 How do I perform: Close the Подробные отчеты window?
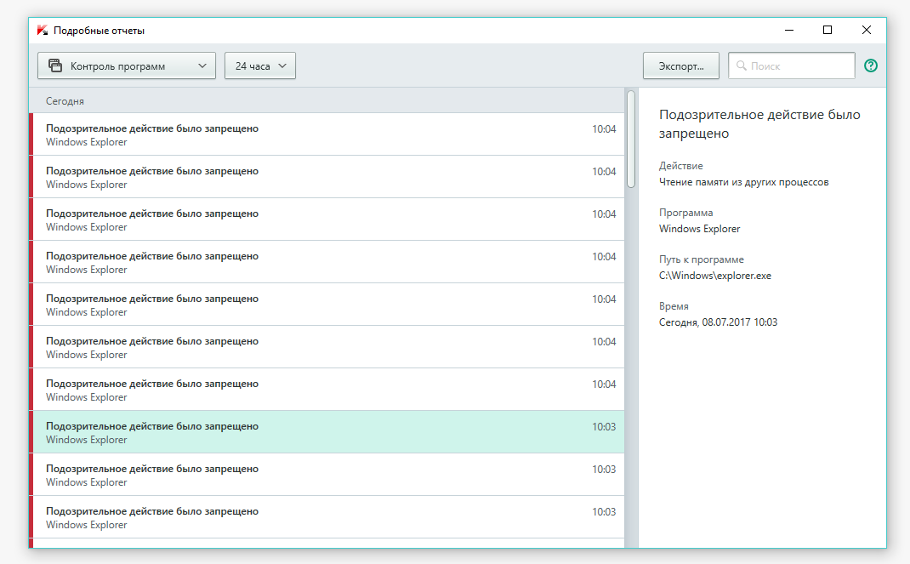(x=866, y=30)
